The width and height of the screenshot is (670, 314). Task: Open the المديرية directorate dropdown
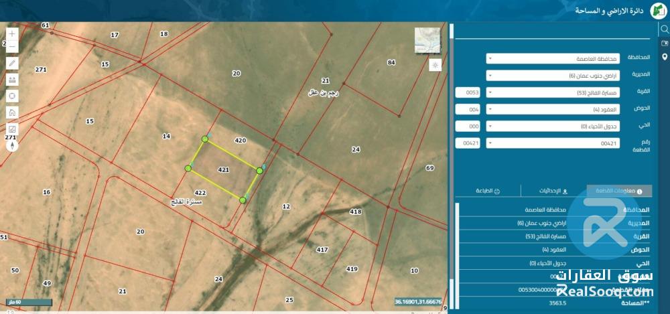(x=553, y=76)
